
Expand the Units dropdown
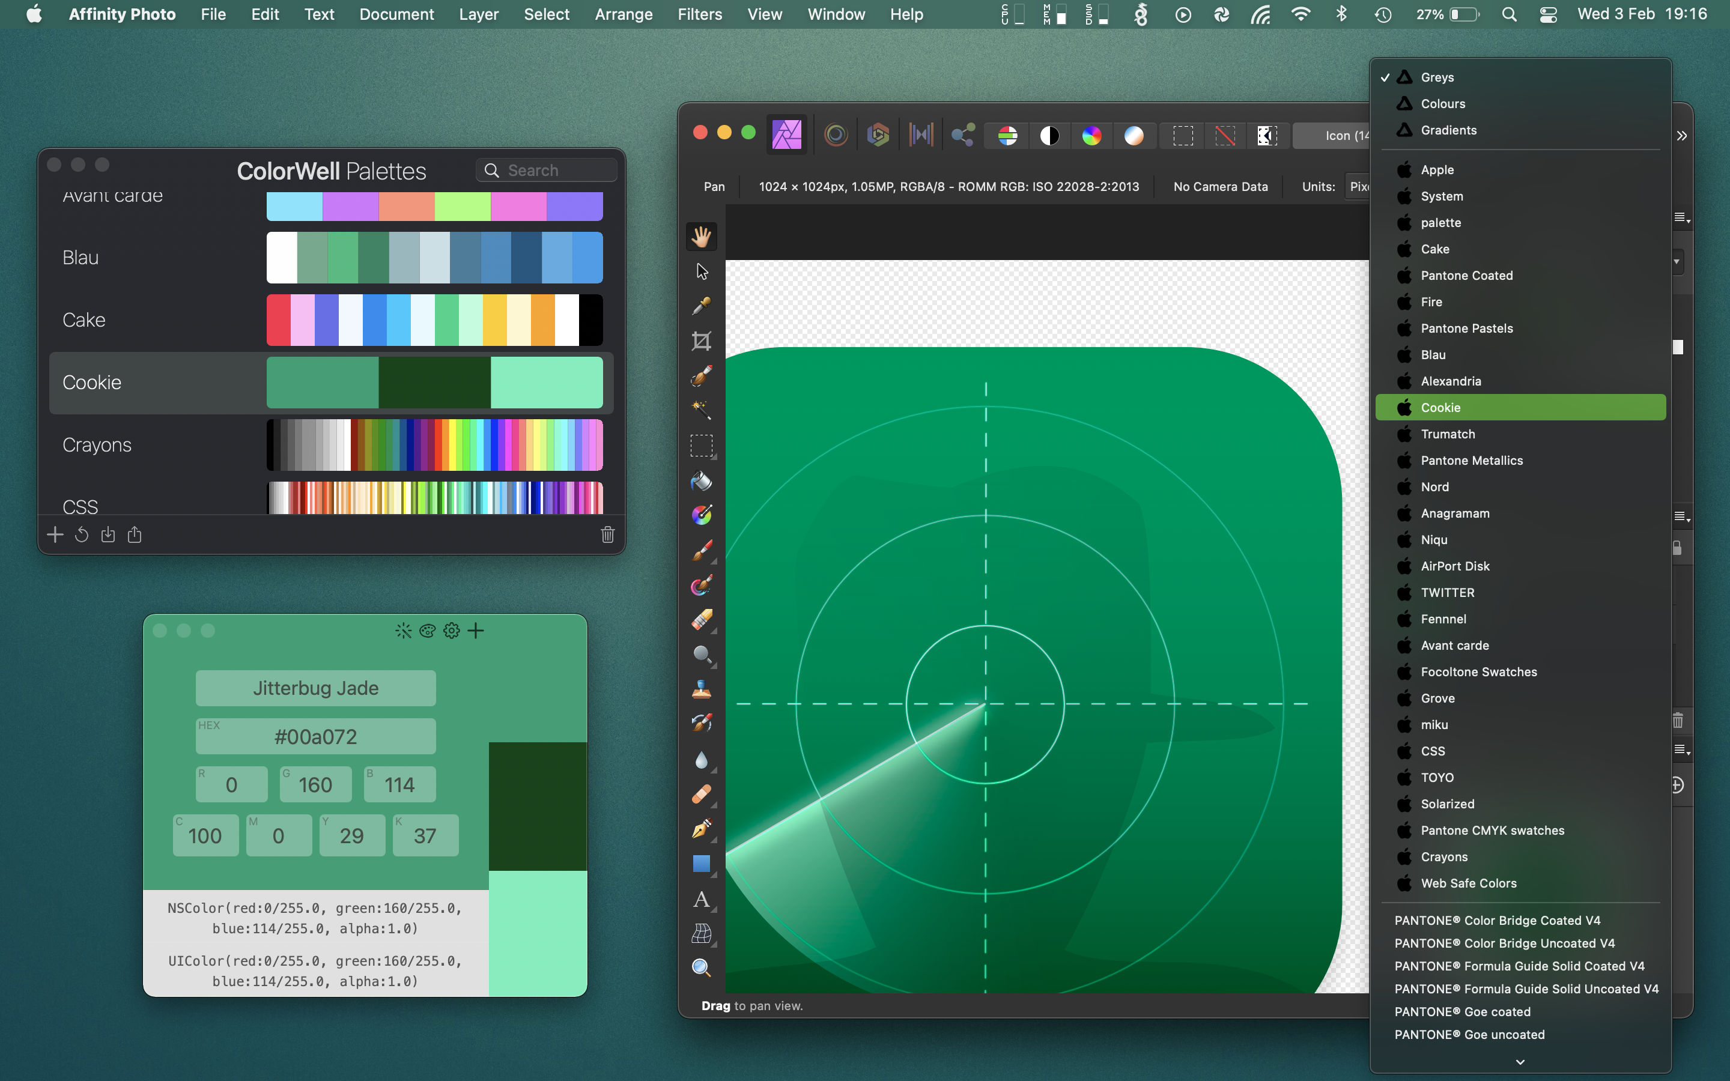[x=1357, y=187]
